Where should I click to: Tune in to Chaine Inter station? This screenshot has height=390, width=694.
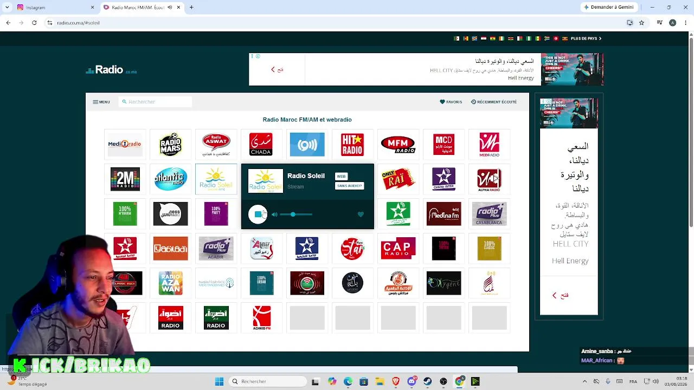[444, 179]
